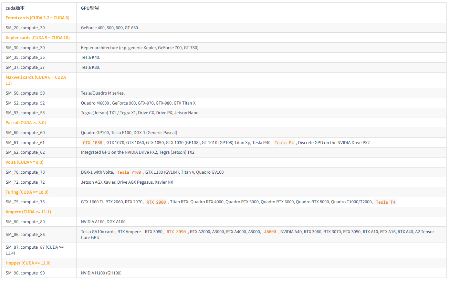Select the "SM_80, compute_80" cell

click(39, 222)
